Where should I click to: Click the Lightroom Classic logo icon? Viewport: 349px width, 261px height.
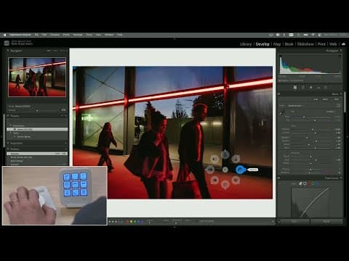pos(7,43)
